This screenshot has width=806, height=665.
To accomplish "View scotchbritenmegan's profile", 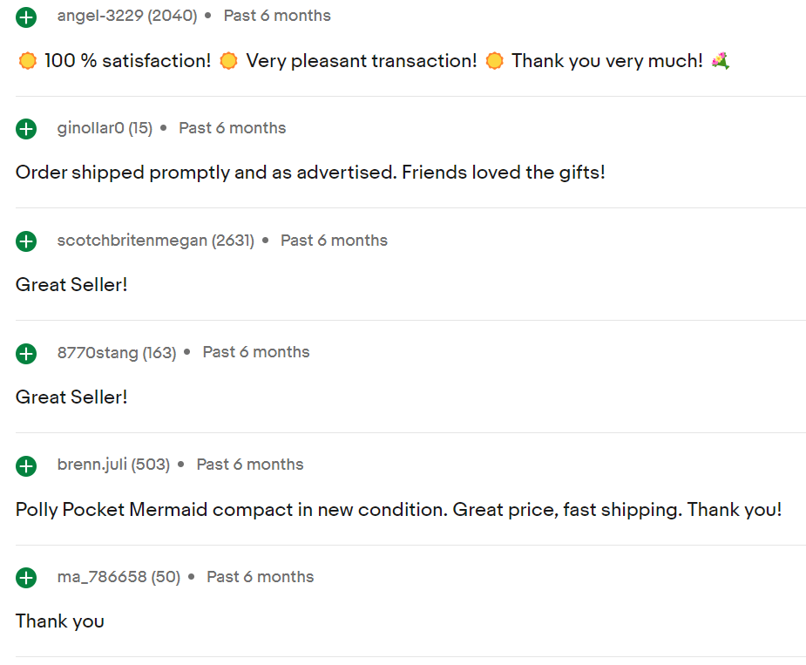I will [x=132, y=241].
